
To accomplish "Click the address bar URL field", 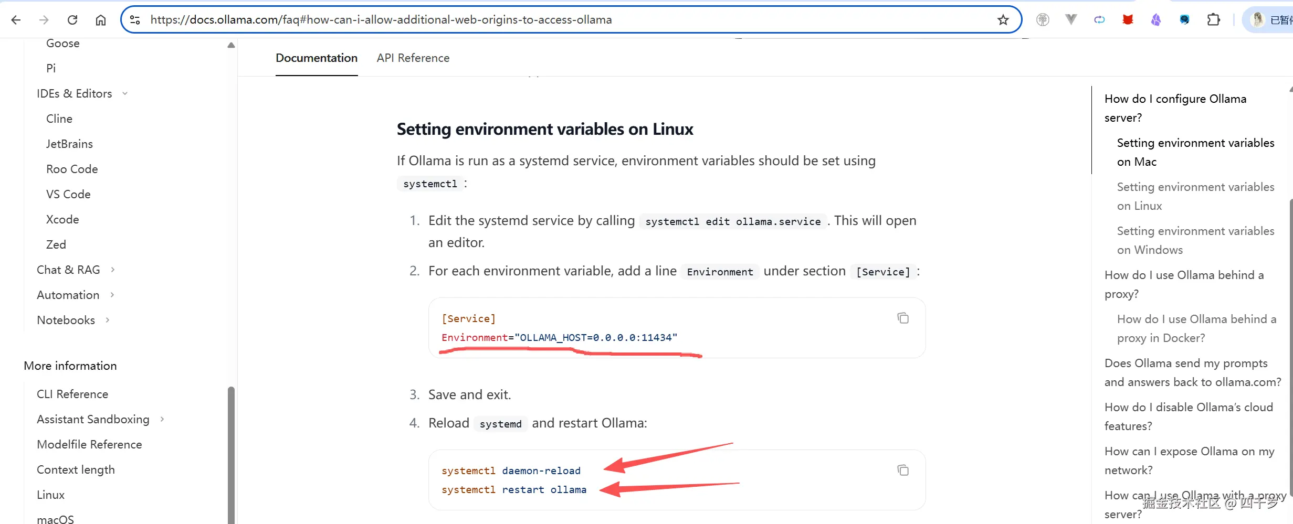I will coord(525,20).
